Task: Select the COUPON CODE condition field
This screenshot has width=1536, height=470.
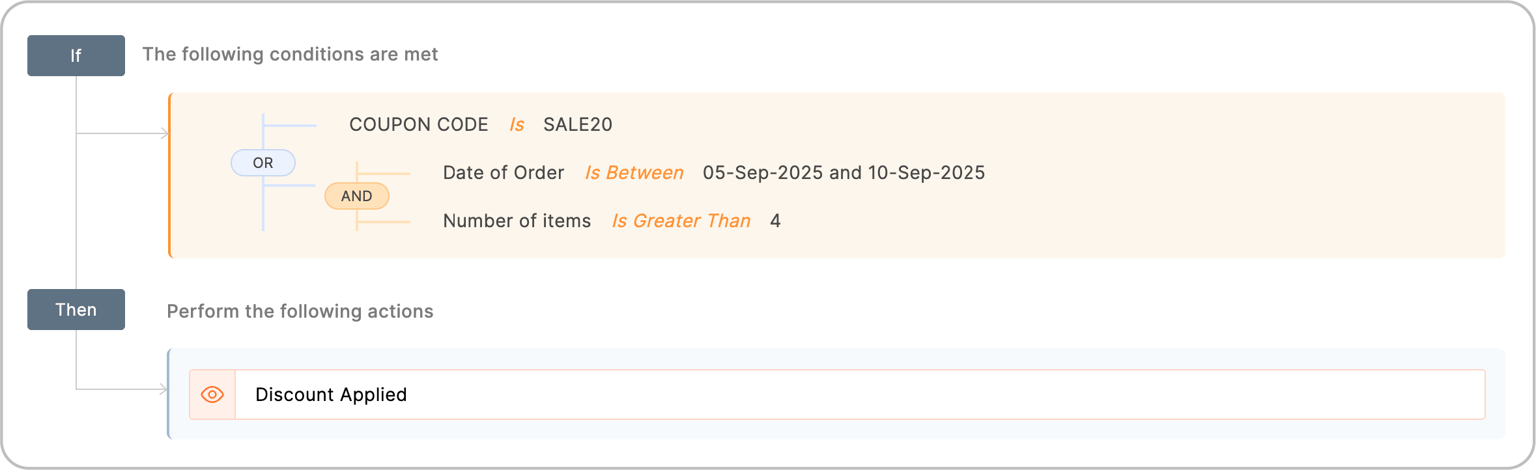Action: point(419,124)
